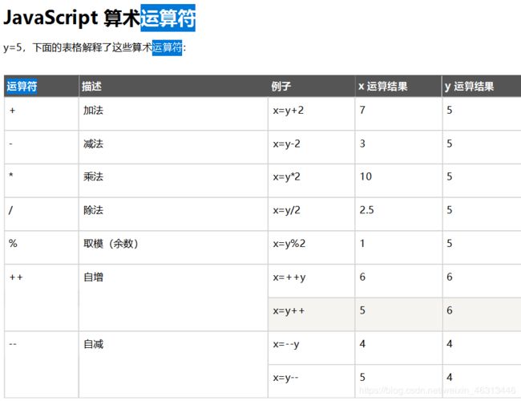Click the '*' operator cell
This screenshot has width=521, height=401.
[x=42, y=180]
